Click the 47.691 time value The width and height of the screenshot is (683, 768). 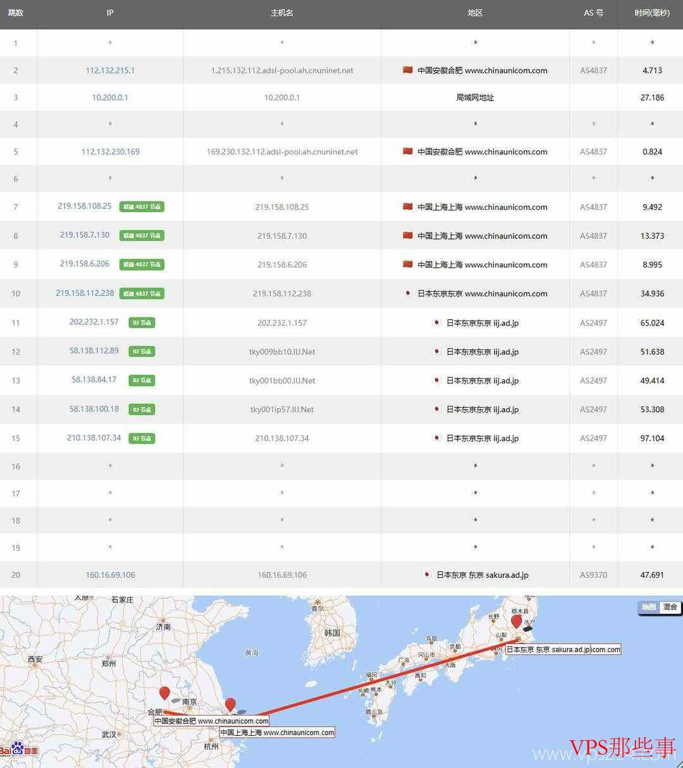(652, 575)
